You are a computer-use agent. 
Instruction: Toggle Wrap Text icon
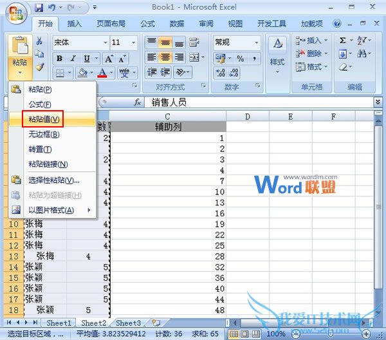click(194, 42)
